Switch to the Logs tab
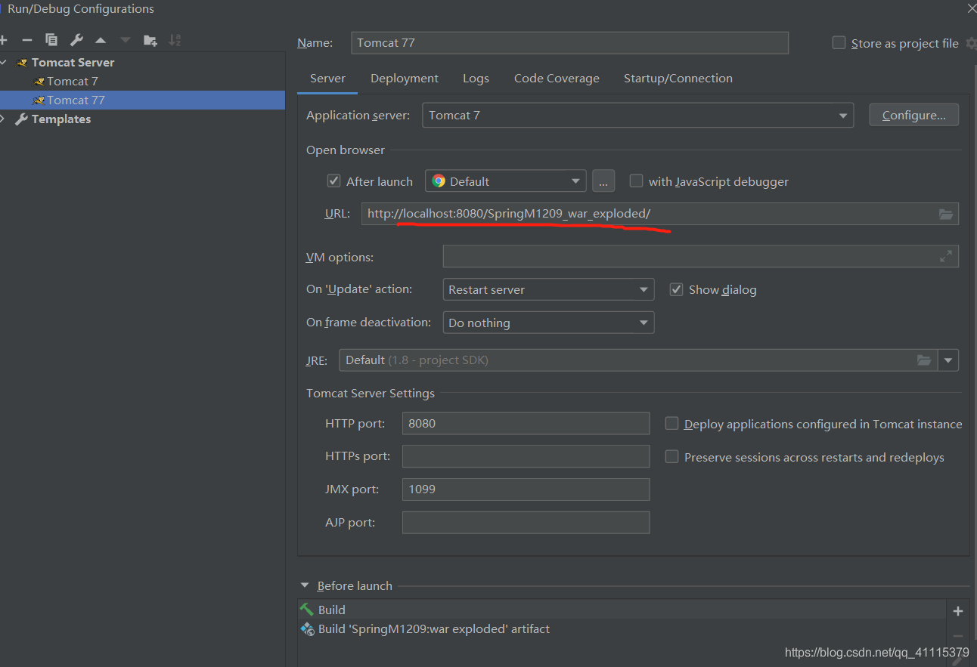The height and width of the screenshot is (667, 977). (x=476, y=79)
